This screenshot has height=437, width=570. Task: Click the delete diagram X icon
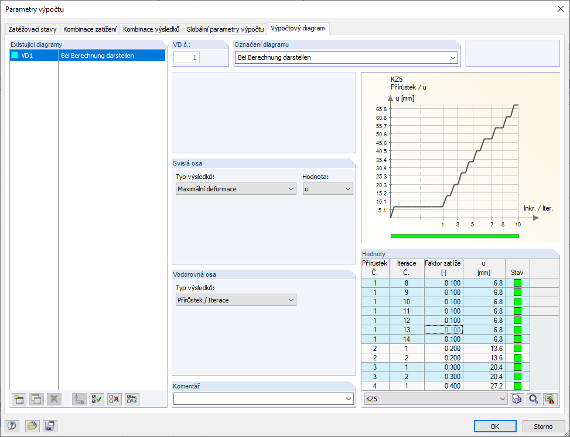(54, 399)
